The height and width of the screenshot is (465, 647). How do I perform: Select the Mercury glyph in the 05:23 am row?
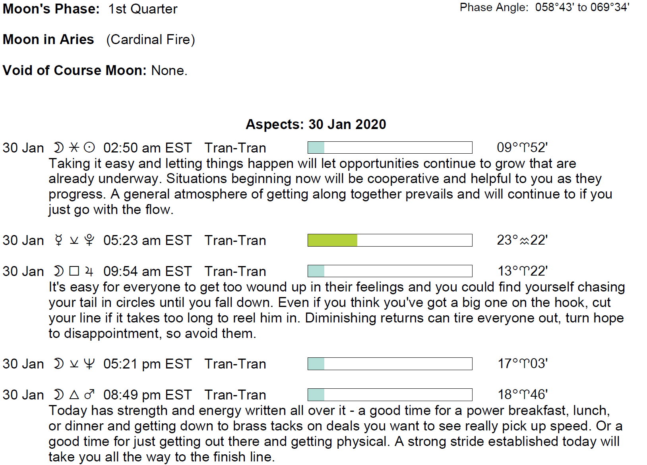(x=59, y=240)
